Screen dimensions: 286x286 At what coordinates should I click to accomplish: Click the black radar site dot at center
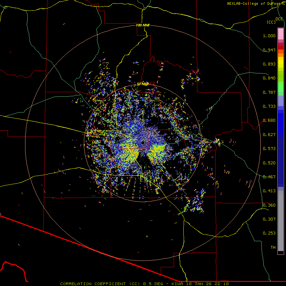[143, 143]
